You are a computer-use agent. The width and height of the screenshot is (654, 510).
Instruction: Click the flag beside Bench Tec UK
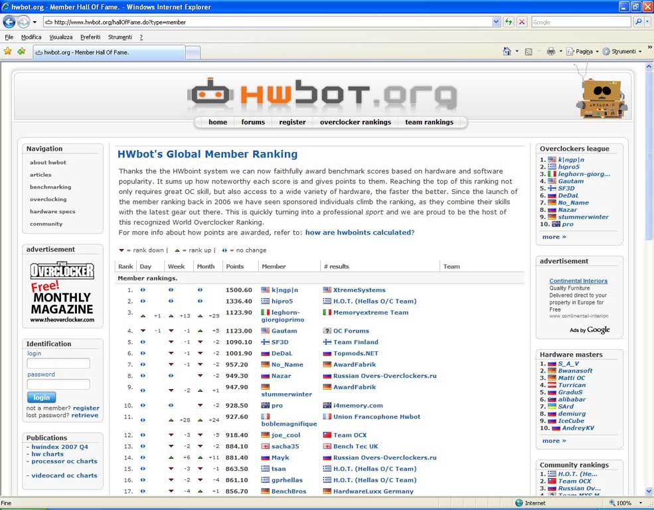pos(327,446)
